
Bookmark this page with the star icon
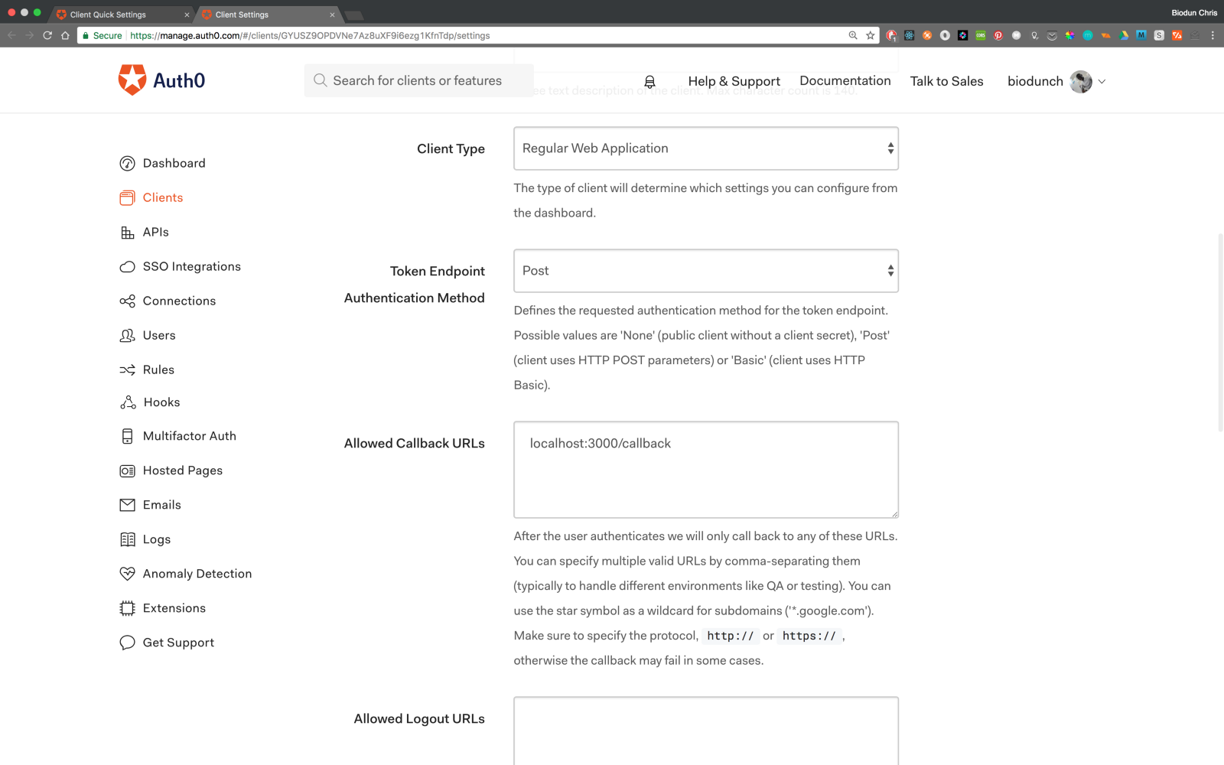point(871,35)
